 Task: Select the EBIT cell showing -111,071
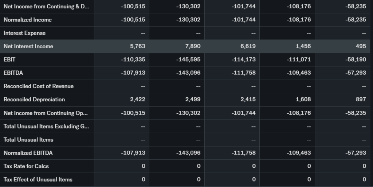pos(299,60)
